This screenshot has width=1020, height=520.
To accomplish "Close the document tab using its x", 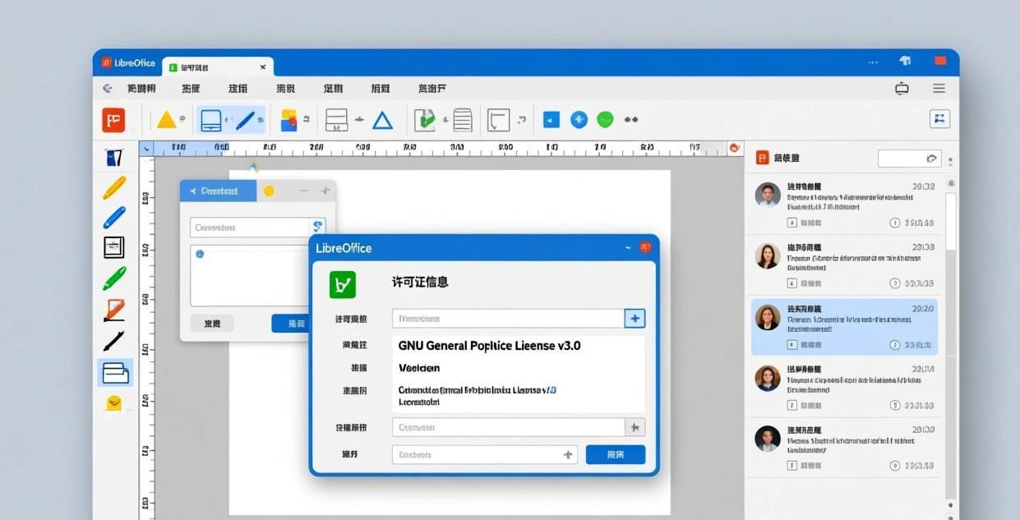I will [x=263, y=67].
